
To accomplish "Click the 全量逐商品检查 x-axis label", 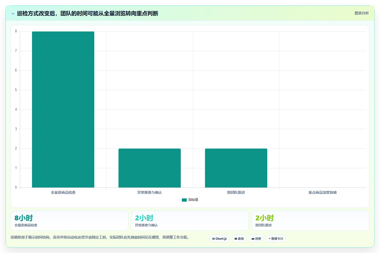I will pyautogui.click(x=63, y=192).
